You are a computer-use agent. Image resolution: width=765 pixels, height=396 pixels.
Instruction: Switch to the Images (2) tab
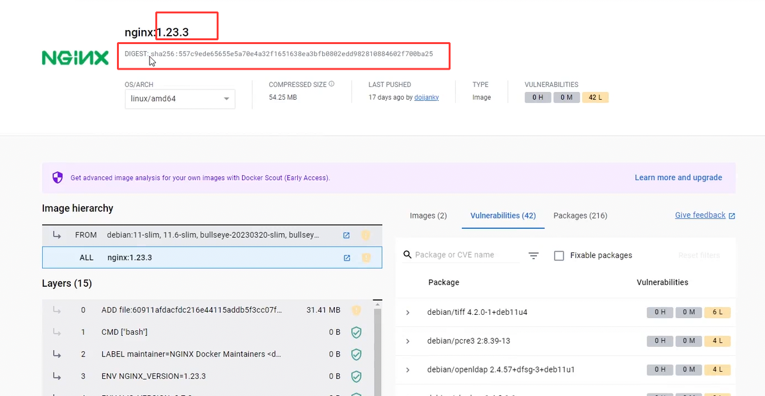428,215
